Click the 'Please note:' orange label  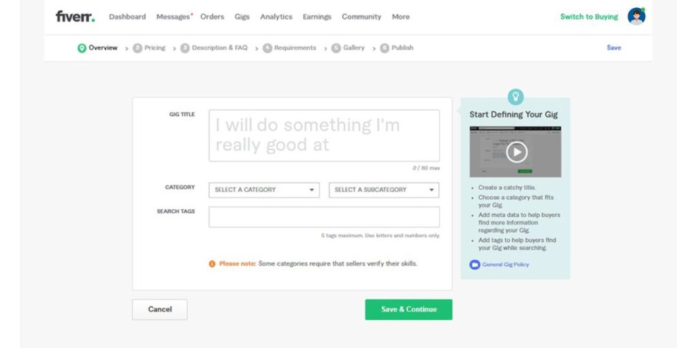[238, 264]
